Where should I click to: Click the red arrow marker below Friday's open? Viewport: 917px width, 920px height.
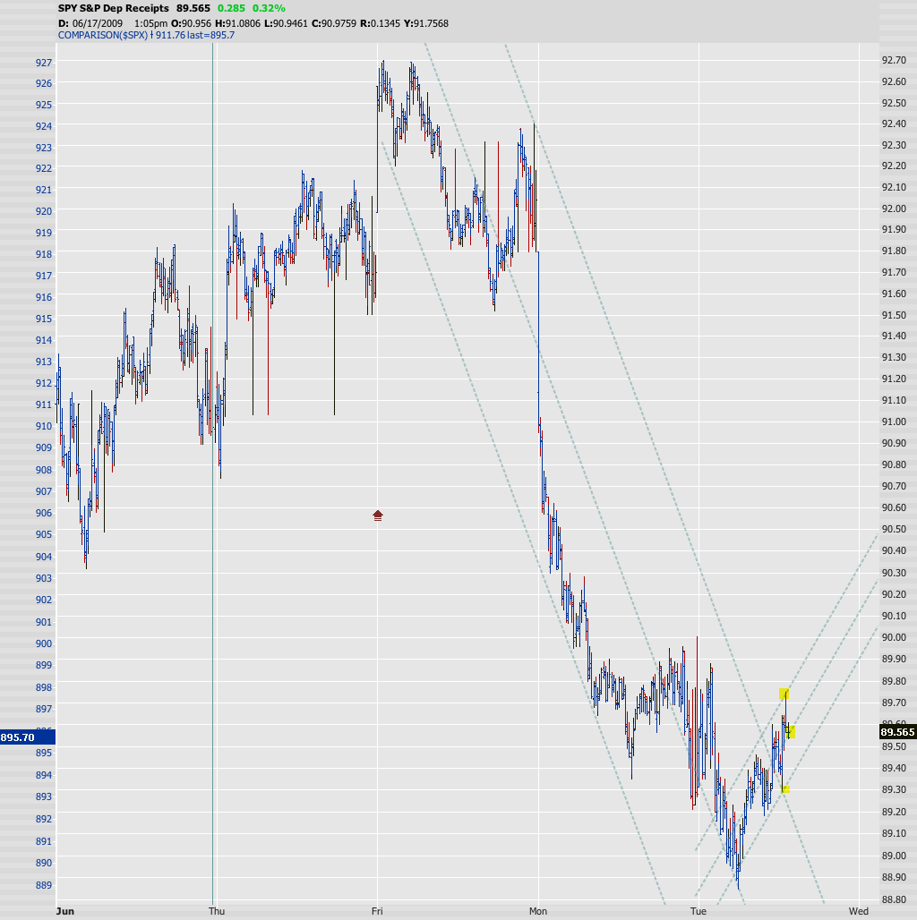click(378, 515)
